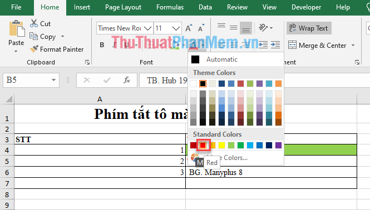This screenshot has width=370, height=210.
Task: Pick the Yellow standard color swatch
Action: tap(221, 145)
